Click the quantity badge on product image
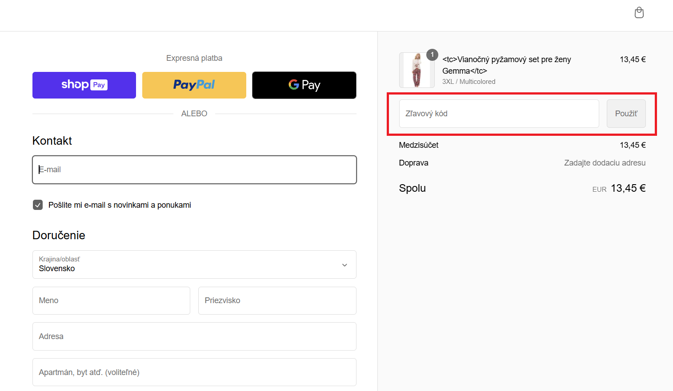Image resolution: width=673 pixels, height=391 pixels. (432, 55)
